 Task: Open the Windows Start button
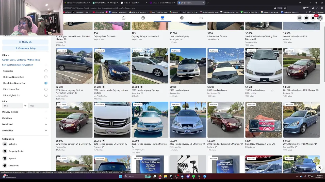tap(120, 176)
